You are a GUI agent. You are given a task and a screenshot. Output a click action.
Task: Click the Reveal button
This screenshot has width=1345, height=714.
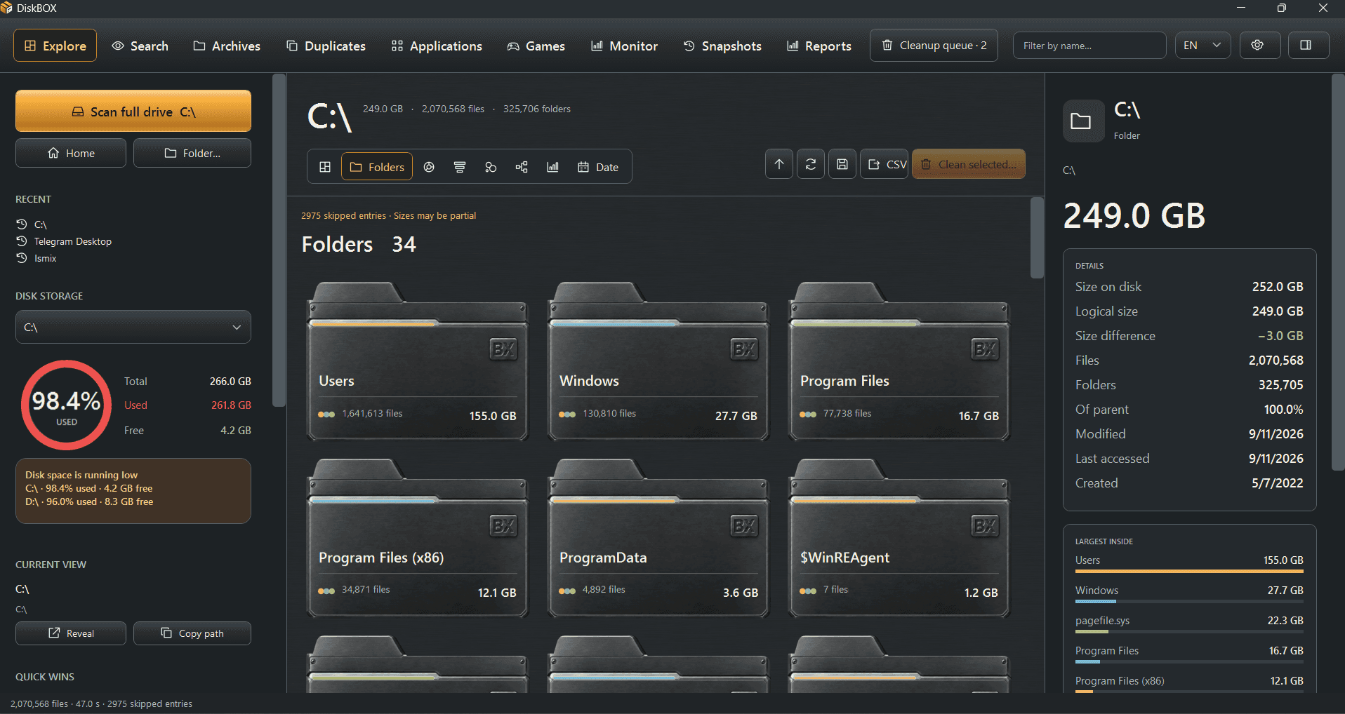coord(71,633)
